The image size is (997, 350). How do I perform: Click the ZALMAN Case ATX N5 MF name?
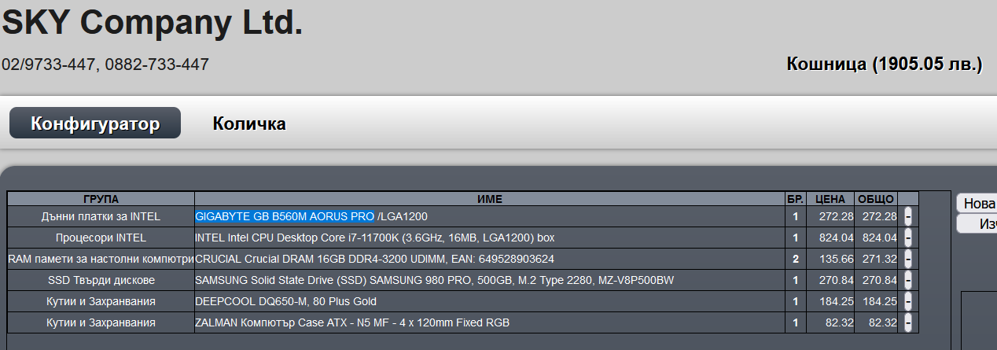[352, 322]
